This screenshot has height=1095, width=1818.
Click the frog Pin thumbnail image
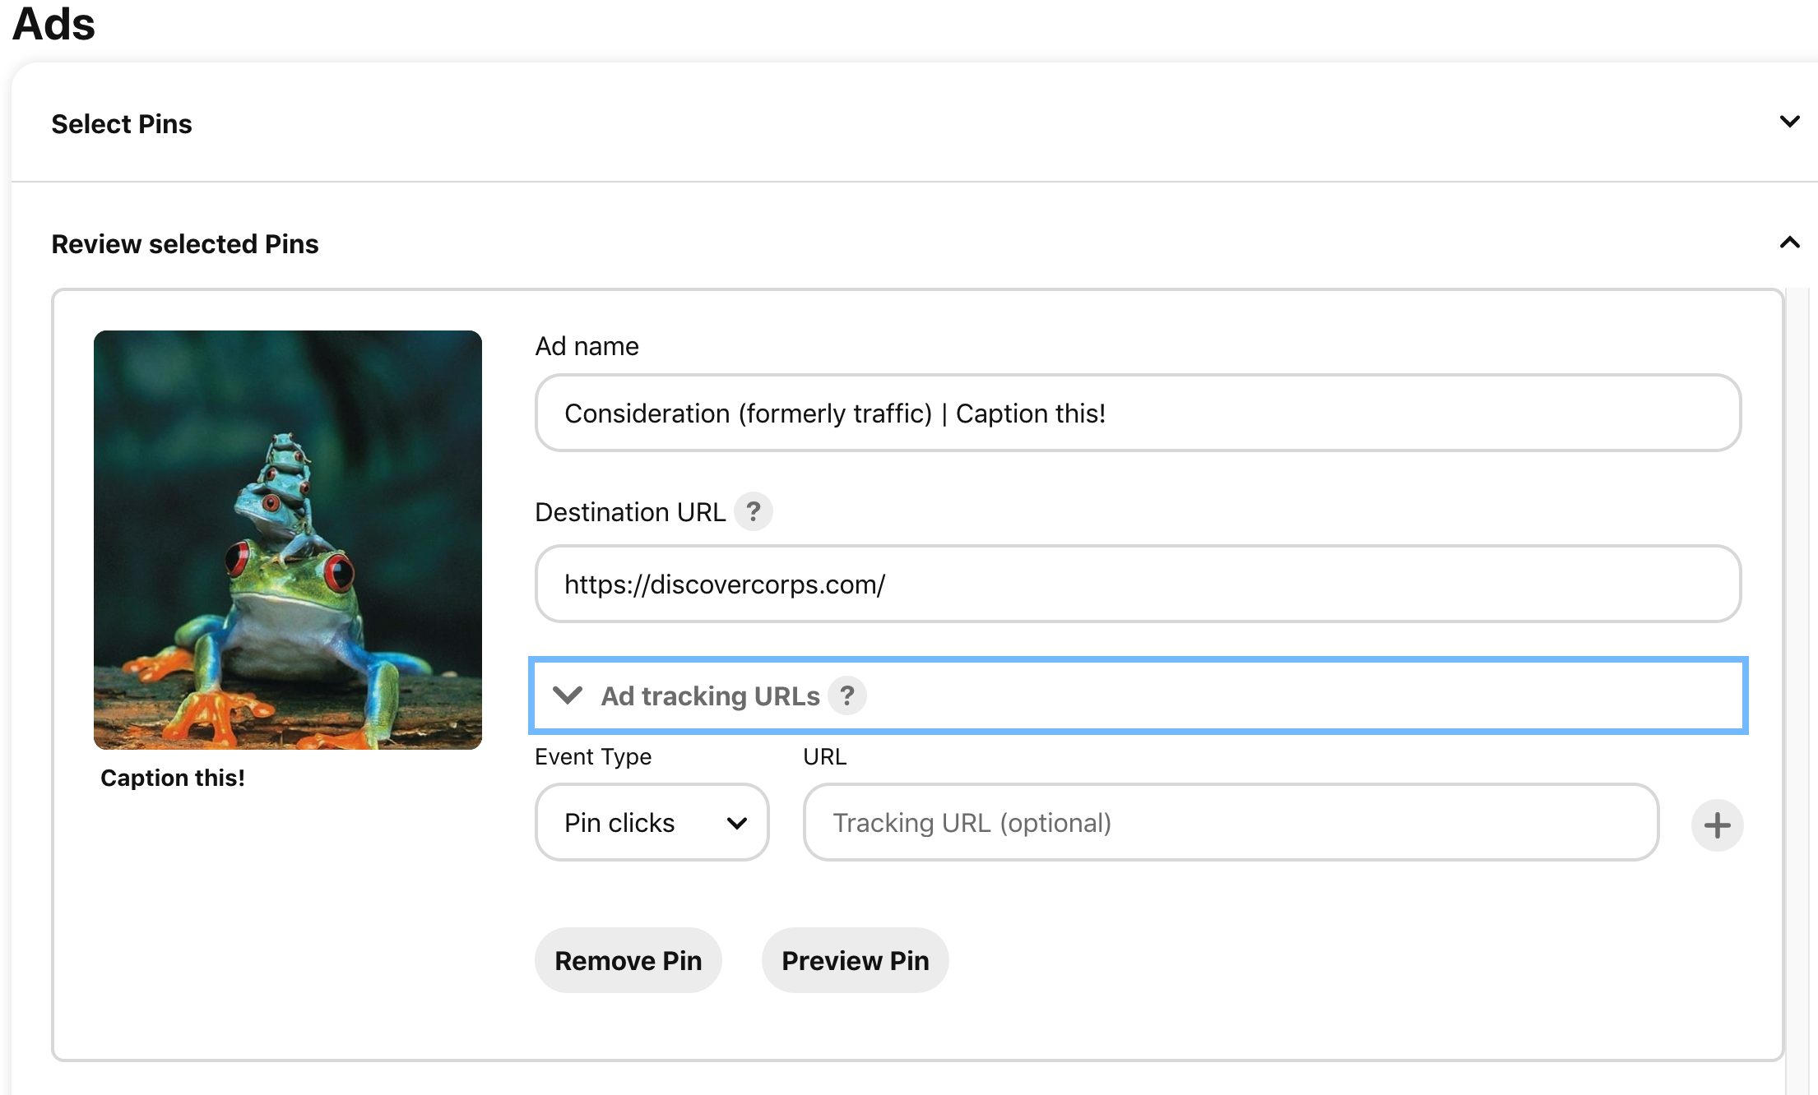[x=287, y=539]
